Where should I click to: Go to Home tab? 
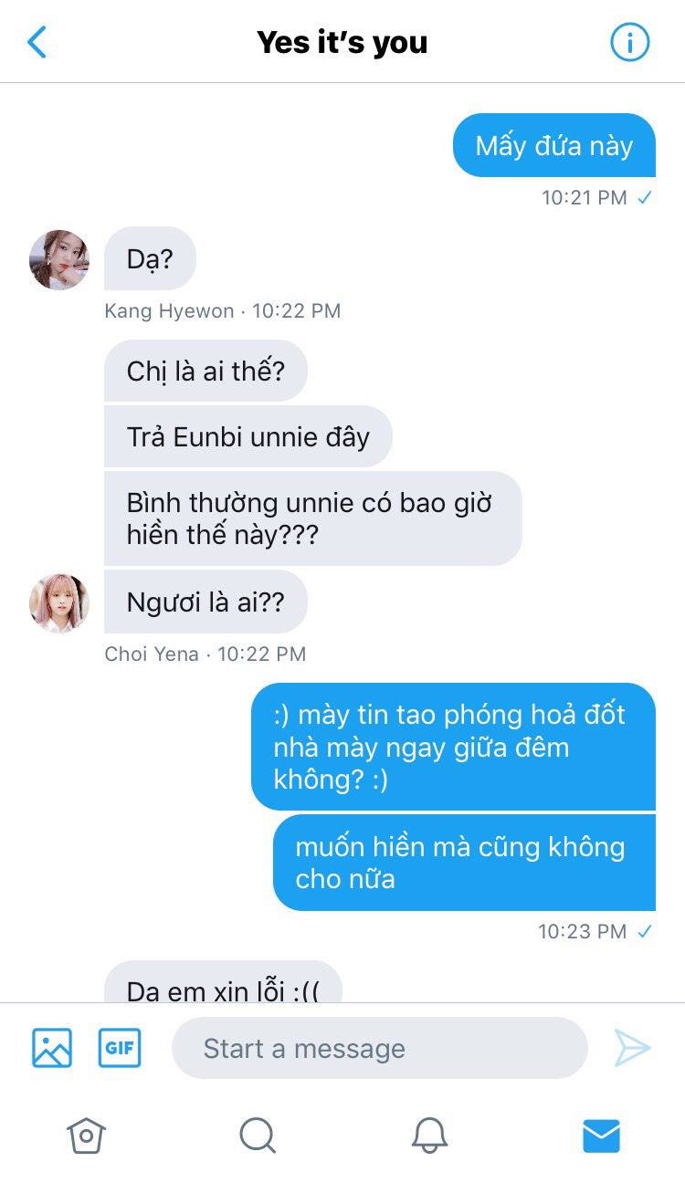[x=86, y=1136]
